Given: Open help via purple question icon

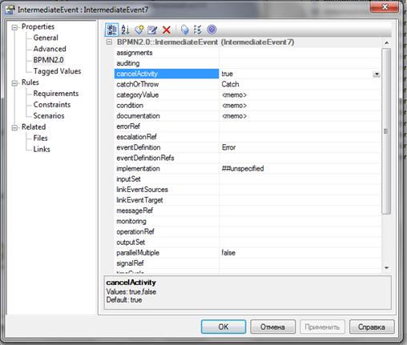Looking at the screenshot, I should 212,30.
